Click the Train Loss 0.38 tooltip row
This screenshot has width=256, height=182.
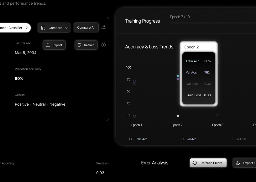[199, 95]
